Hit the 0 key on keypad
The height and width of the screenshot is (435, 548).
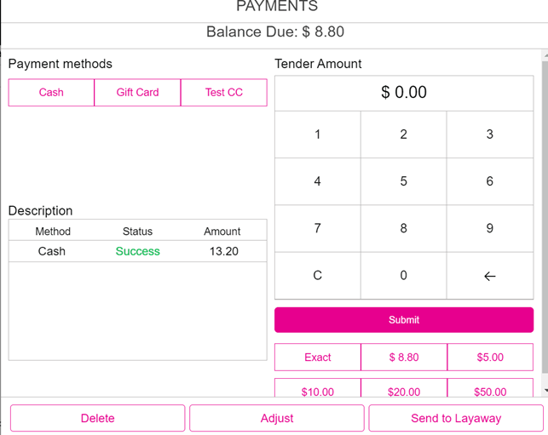coord(403,275)
